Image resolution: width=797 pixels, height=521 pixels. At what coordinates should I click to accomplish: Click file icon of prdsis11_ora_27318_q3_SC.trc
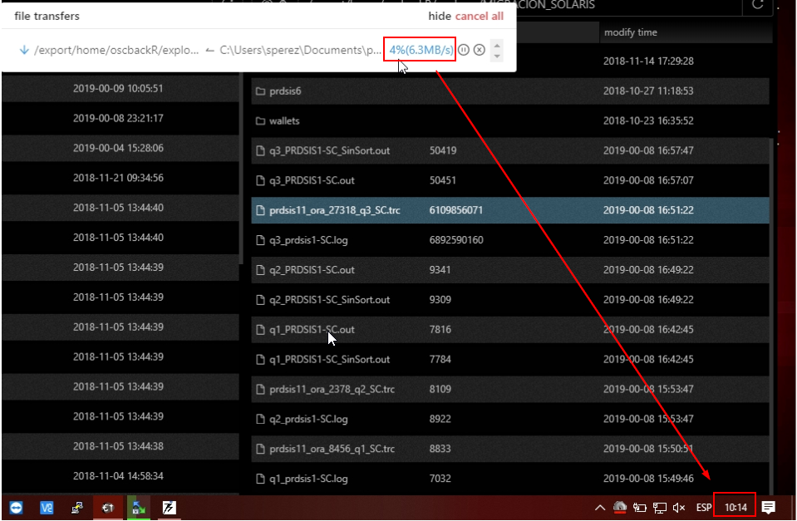260,210
